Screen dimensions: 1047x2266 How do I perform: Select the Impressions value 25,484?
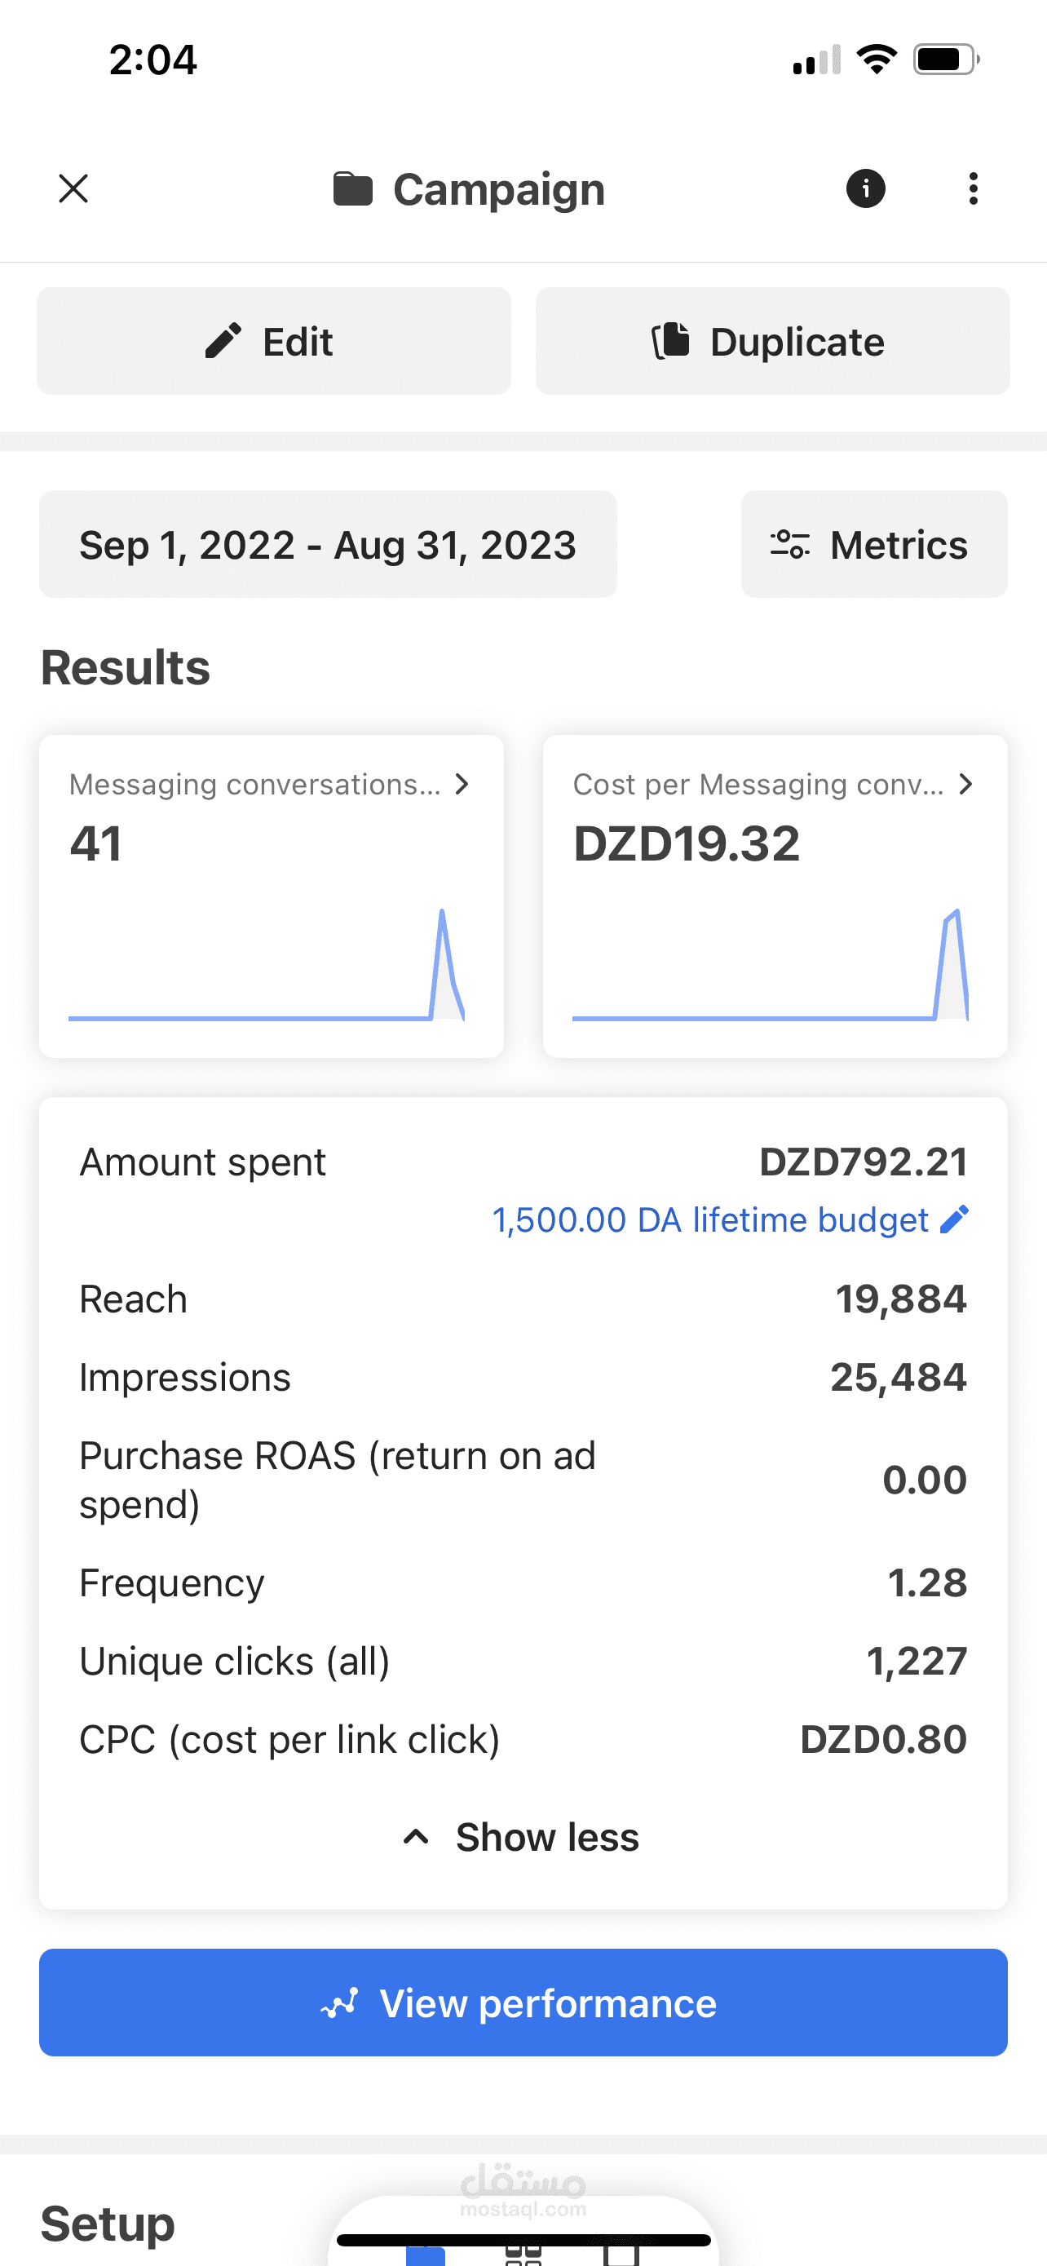coord(899,1378)
